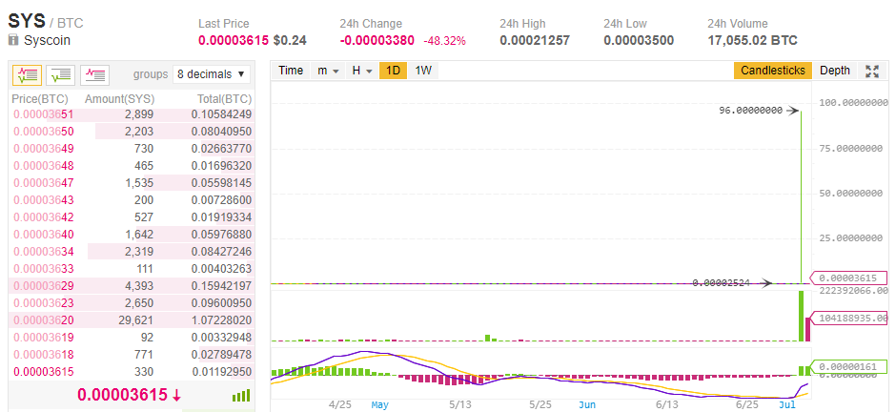The width and height of the screenshot is (896, 412).
Task: Expand chart to fullscreen
Action: pos(871,71)
